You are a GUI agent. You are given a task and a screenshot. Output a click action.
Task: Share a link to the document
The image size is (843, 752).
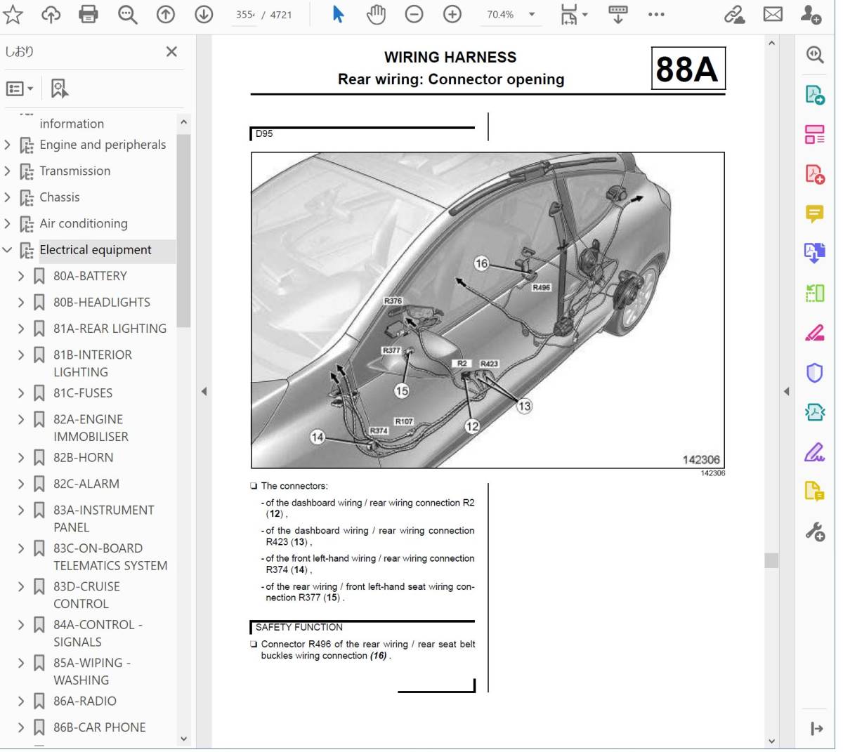[735, 14]
